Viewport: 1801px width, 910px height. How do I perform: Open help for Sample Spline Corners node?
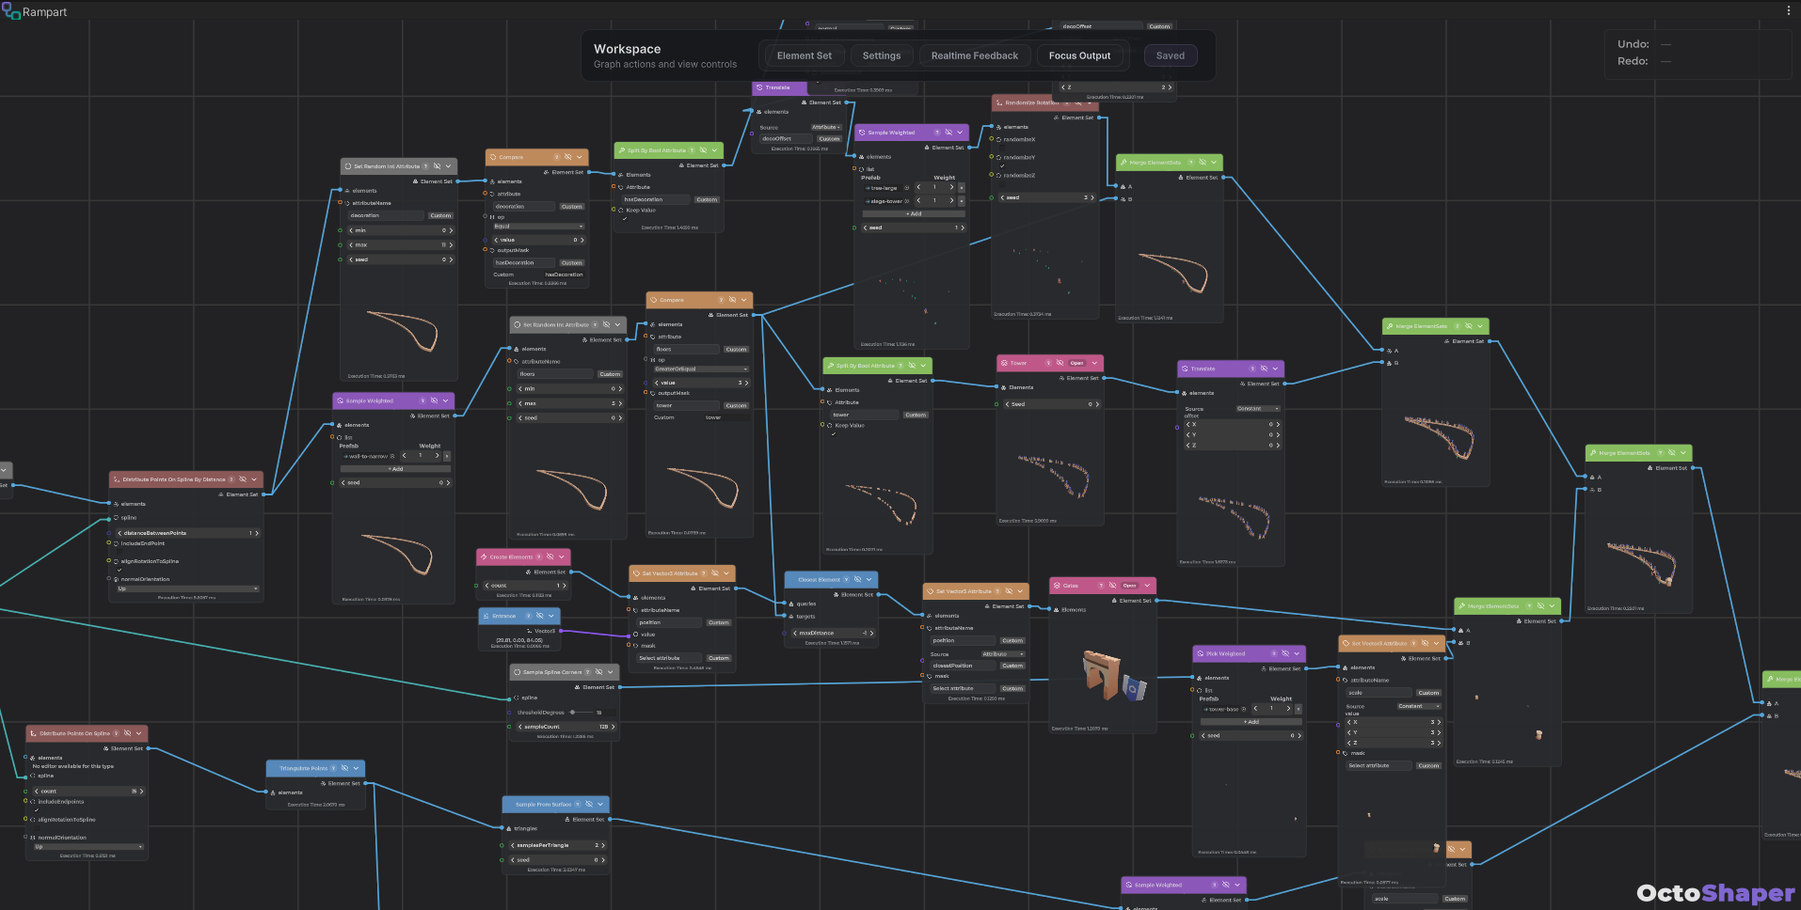[x=587, y=672]
